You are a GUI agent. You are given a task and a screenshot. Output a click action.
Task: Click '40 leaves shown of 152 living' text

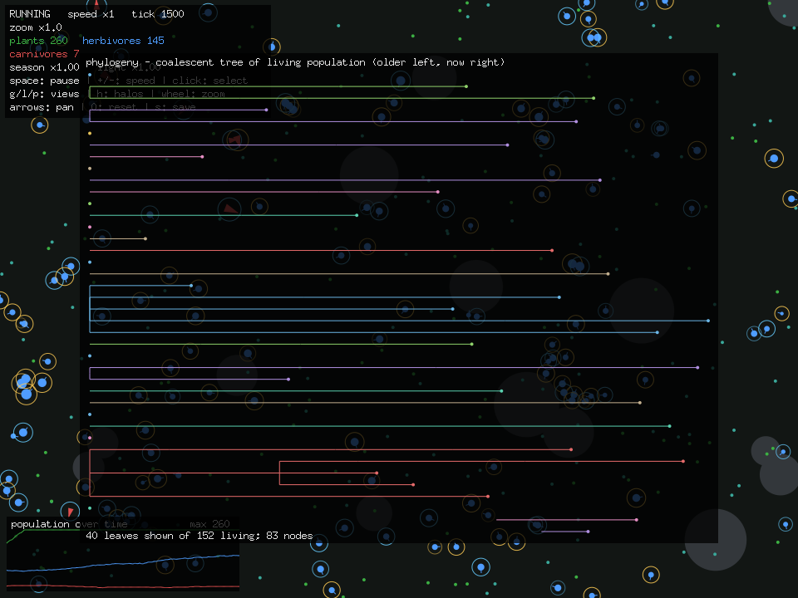tap(170, 536)
